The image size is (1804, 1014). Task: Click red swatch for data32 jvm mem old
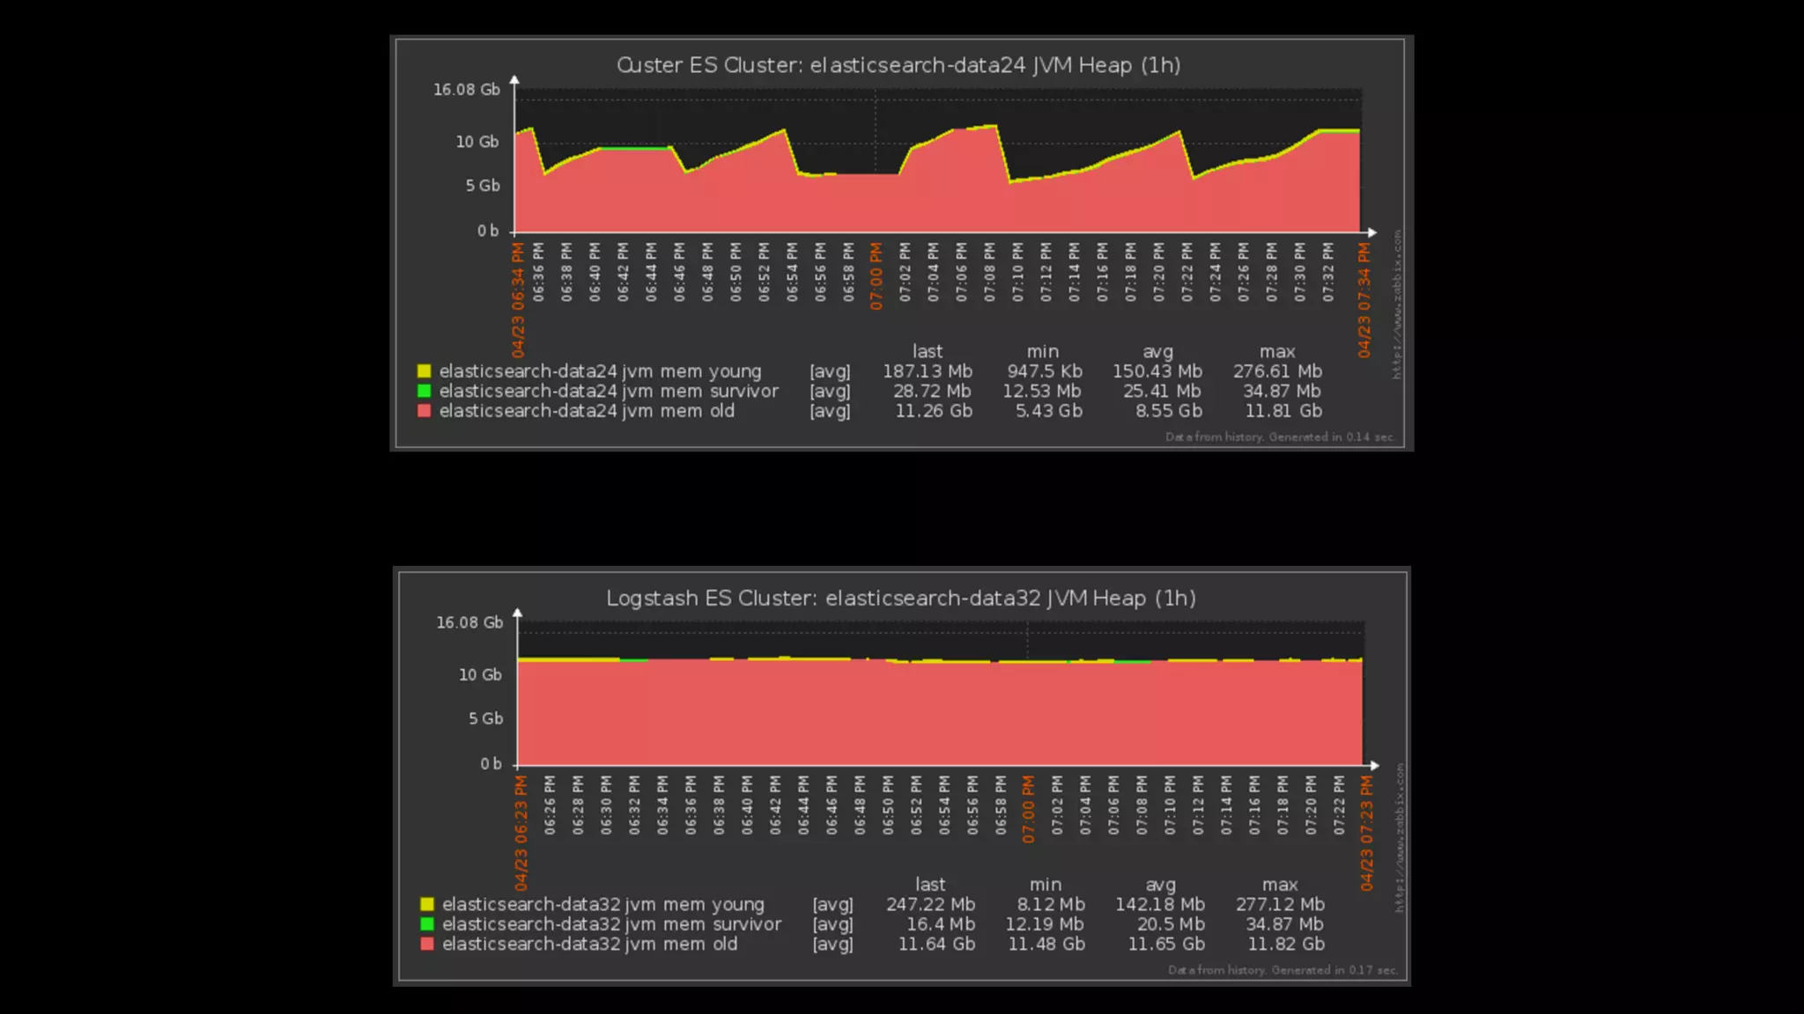pos(427,944)
